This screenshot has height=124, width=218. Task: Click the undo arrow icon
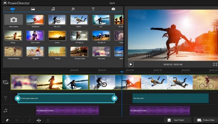tap(8, 120)
